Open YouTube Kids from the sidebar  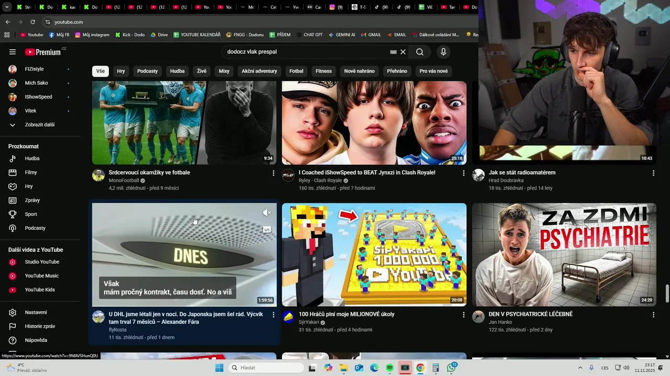40,290
